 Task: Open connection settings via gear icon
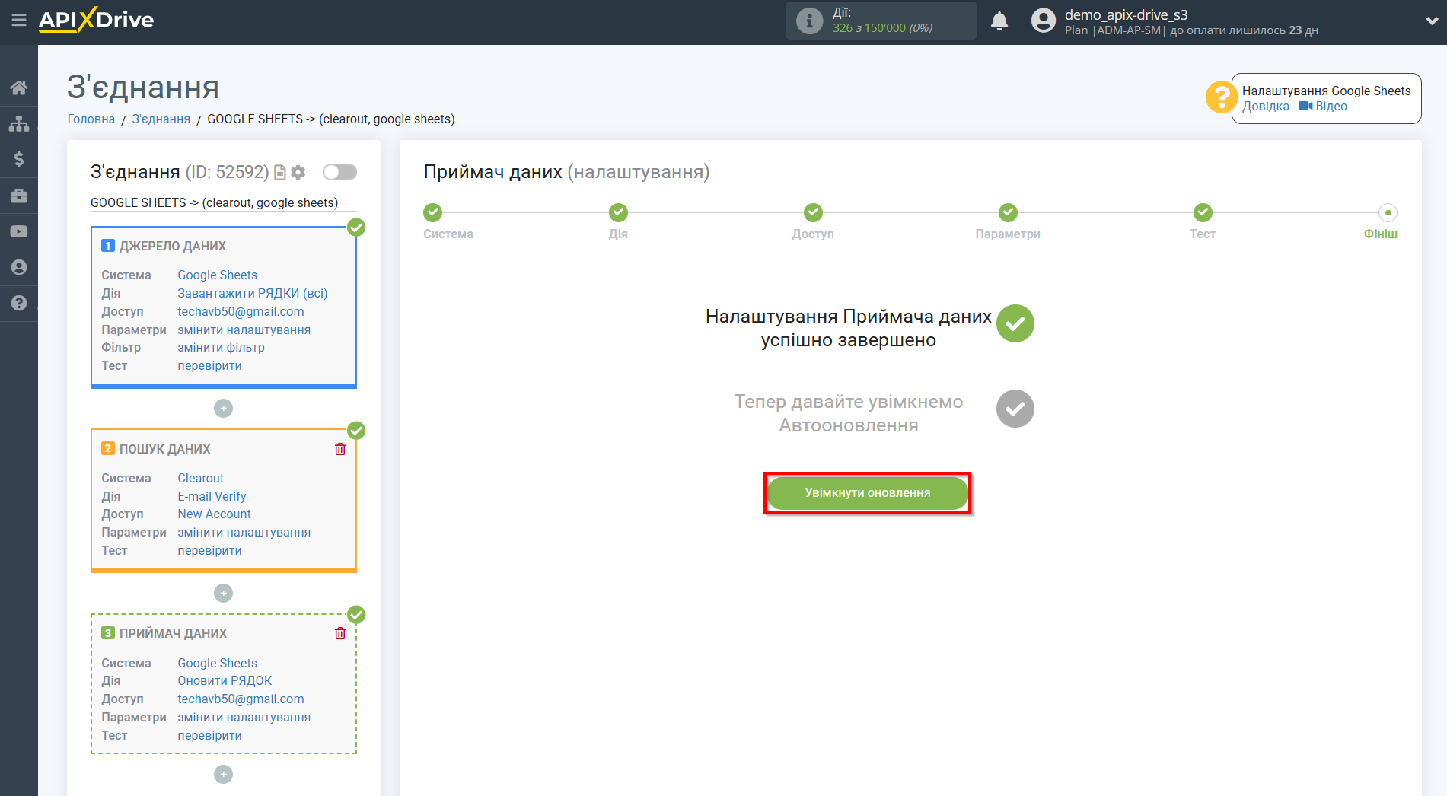click(x=298, y=172)
